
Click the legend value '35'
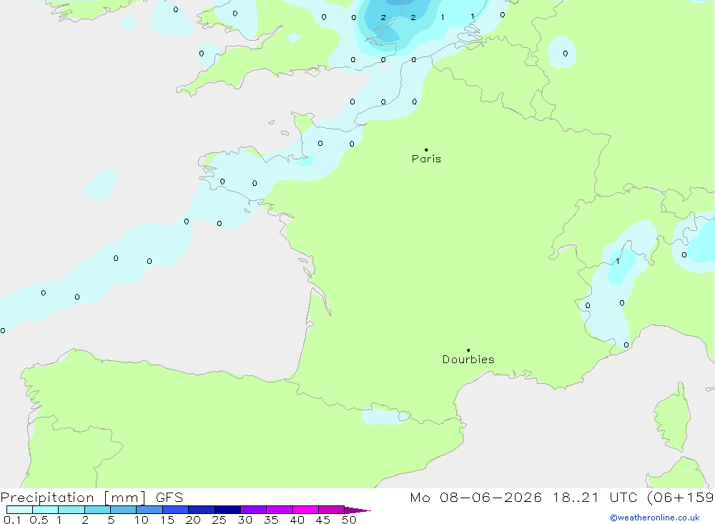click(x=271, y=520)
